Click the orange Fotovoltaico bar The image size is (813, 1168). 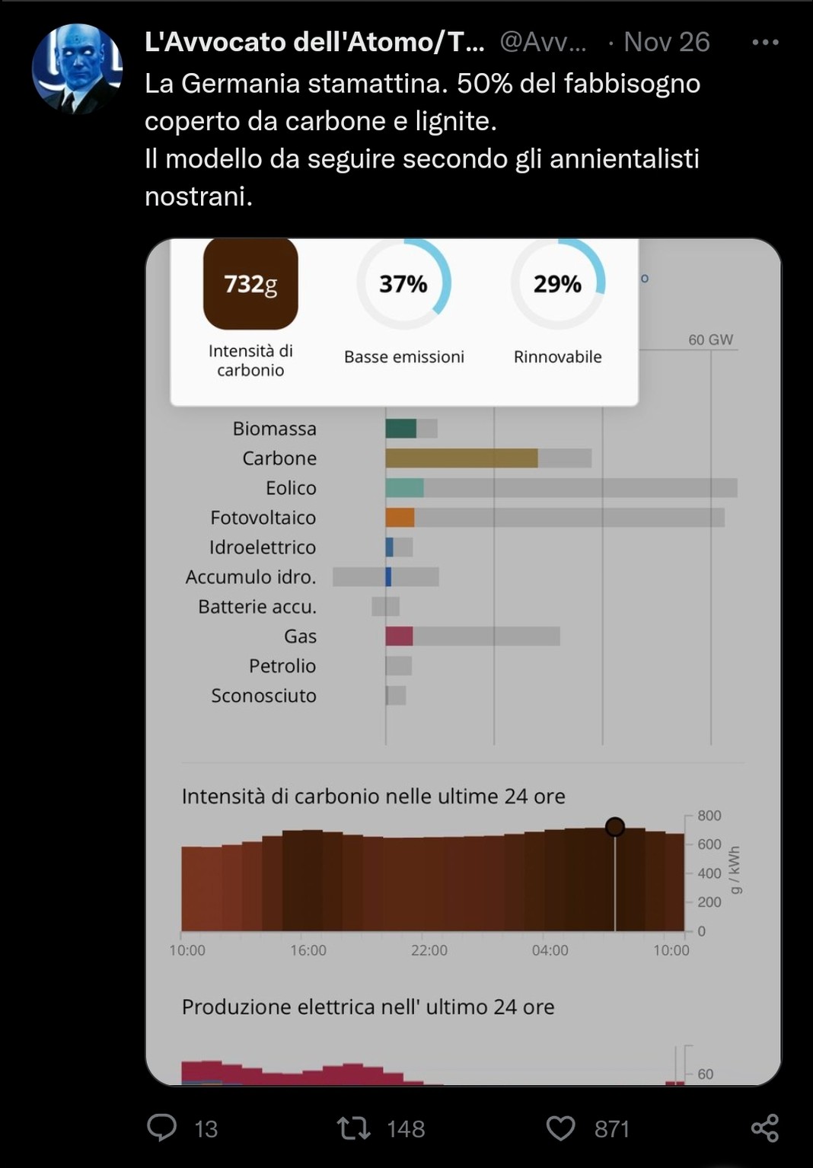point(400,518)
